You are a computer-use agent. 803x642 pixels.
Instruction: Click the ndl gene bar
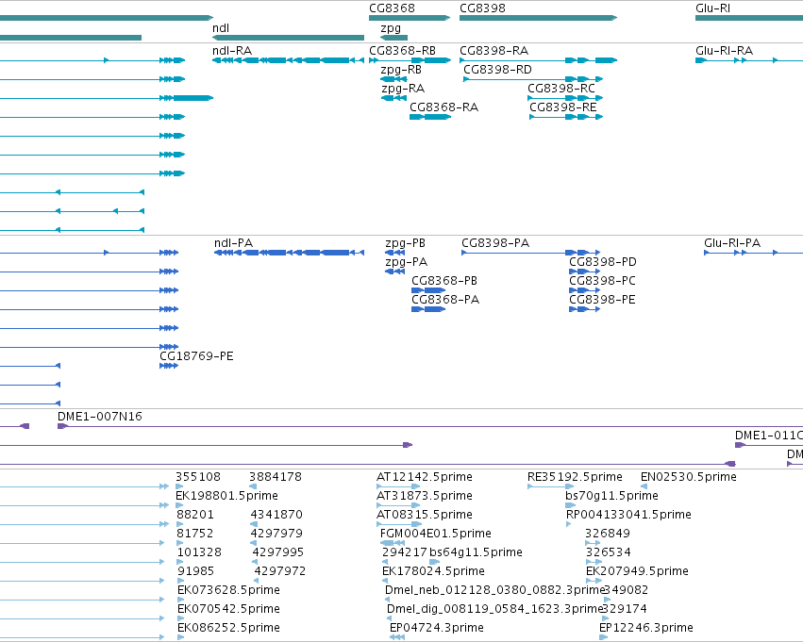click(x=289, y=38)
